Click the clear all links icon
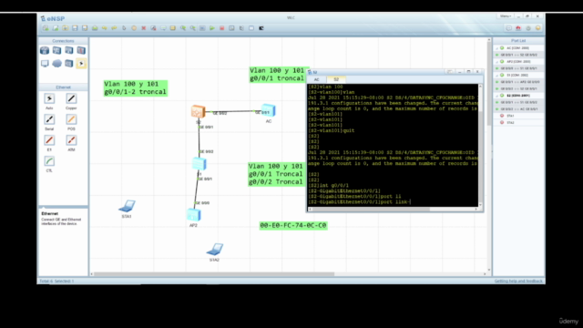 pyautogui.click(x=153, y=28)
